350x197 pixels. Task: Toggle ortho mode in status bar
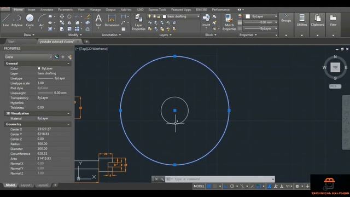[226, 186]
